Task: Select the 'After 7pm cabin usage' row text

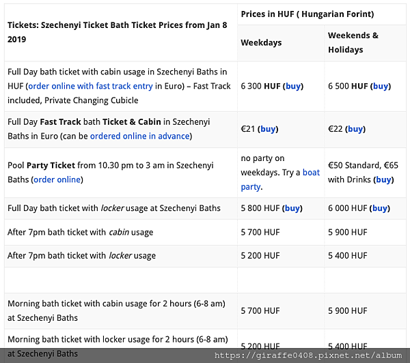Action: (80, 232)
